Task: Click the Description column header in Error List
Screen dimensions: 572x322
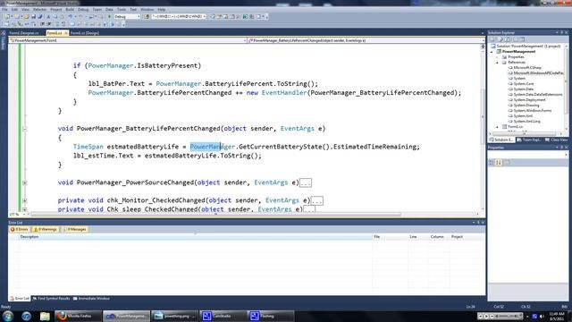Action: point(195,237)
